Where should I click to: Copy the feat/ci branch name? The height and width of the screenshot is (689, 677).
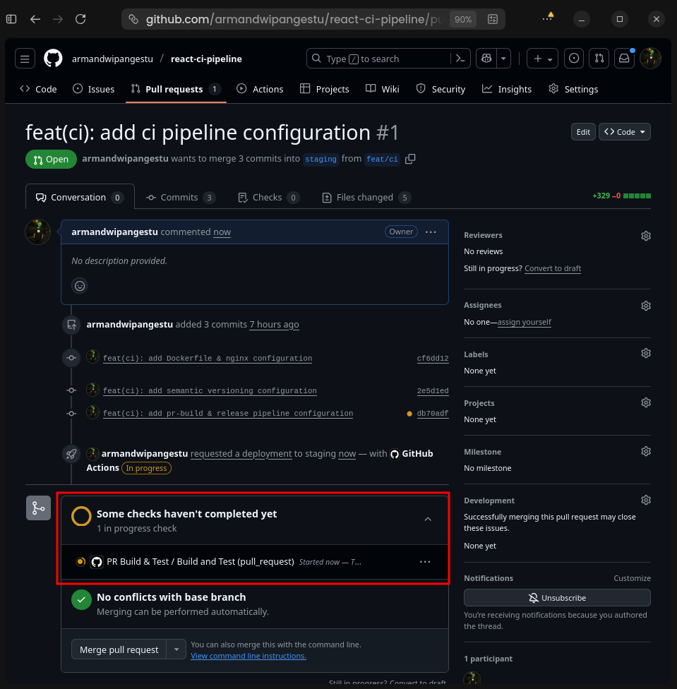410,159
